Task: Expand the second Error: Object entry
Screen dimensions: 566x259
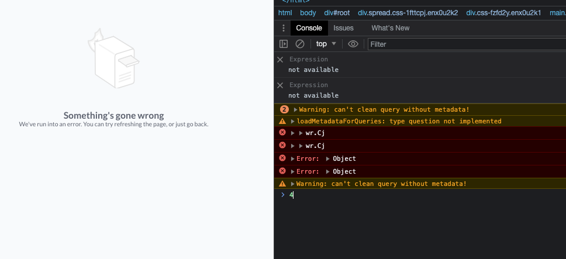Action: [x=293, y=172]
